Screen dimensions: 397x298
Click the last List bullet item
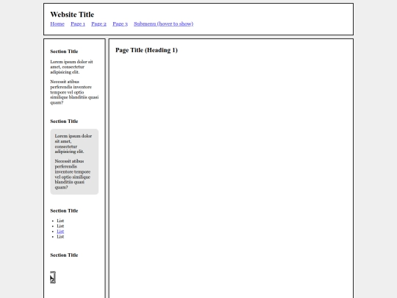click(x=60, y=237)
